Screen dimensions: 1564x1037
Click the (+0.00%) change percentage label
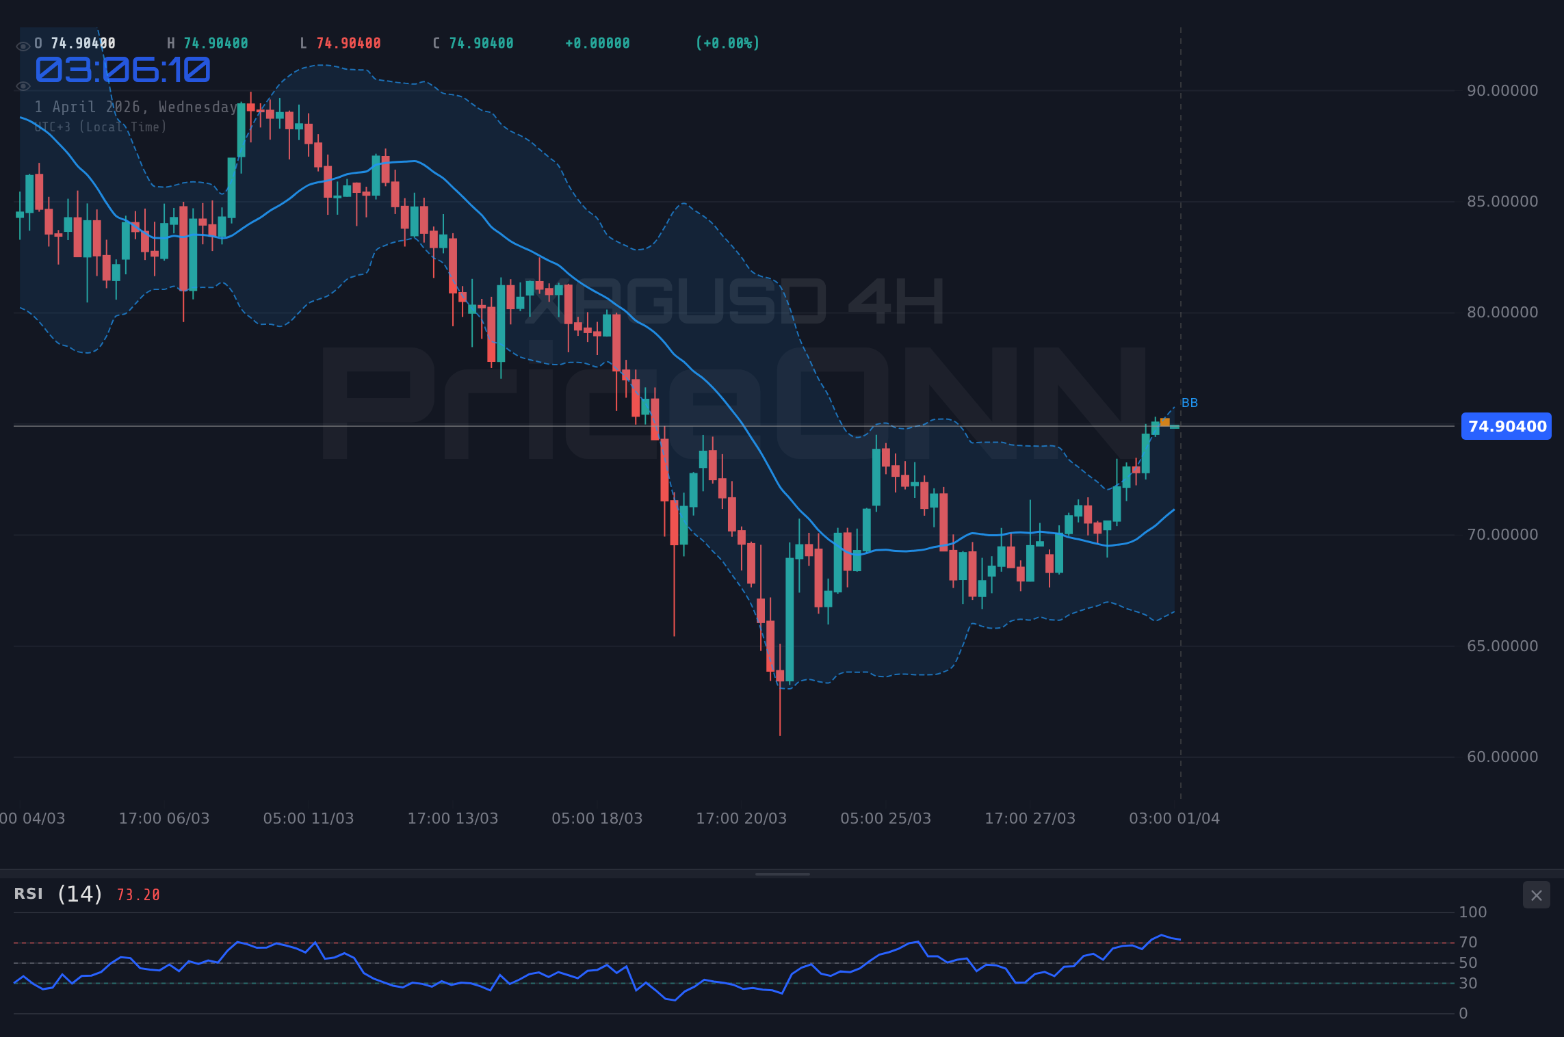727,42
